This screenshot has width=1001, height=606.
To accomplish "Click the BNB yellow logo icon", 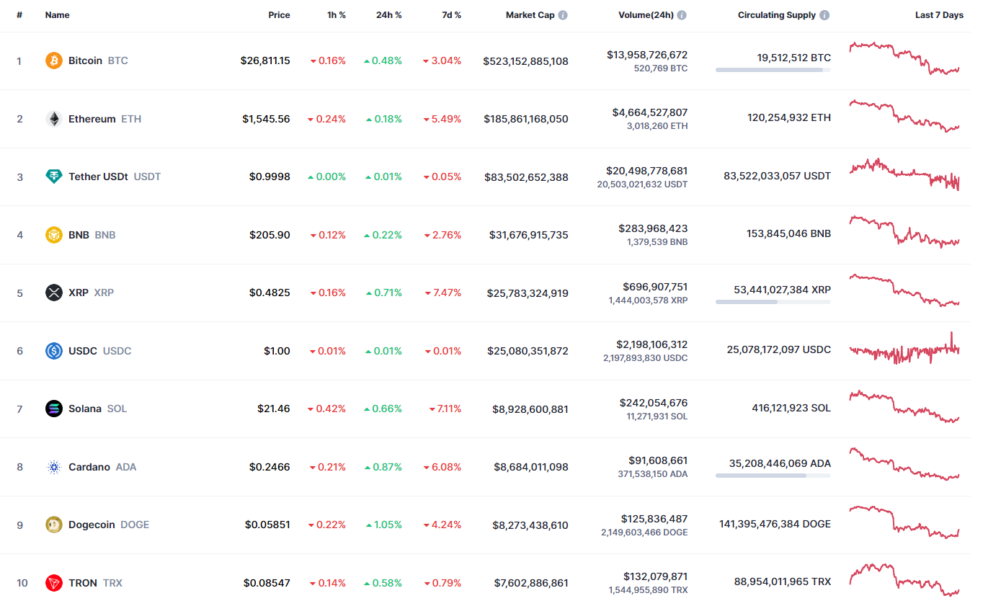I will [54, 235].
